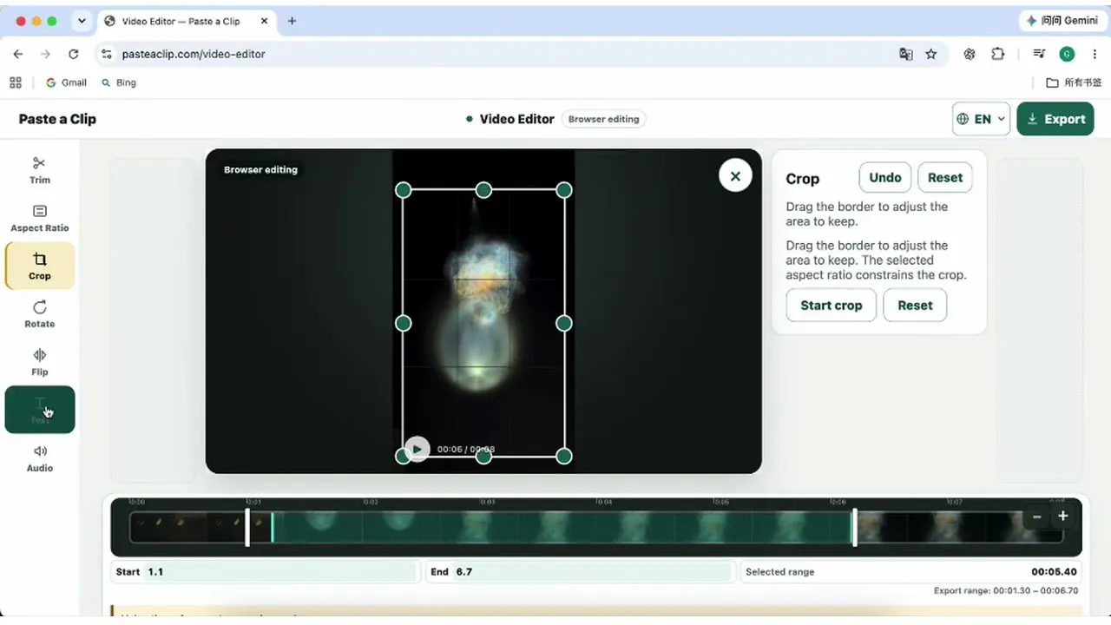
Task: Click the Browser editing badge in header
Action: pos(603,119)
